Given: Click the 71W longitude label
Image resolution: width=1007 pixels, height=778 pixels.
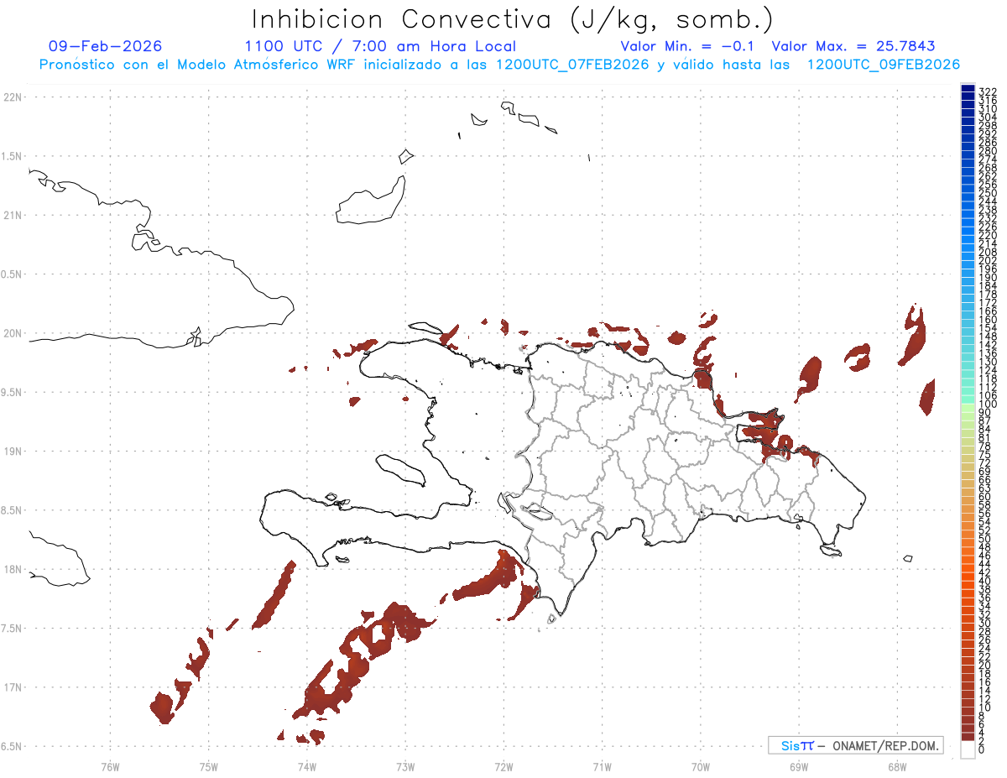Looking at the screenshot, I should [602, 766].
